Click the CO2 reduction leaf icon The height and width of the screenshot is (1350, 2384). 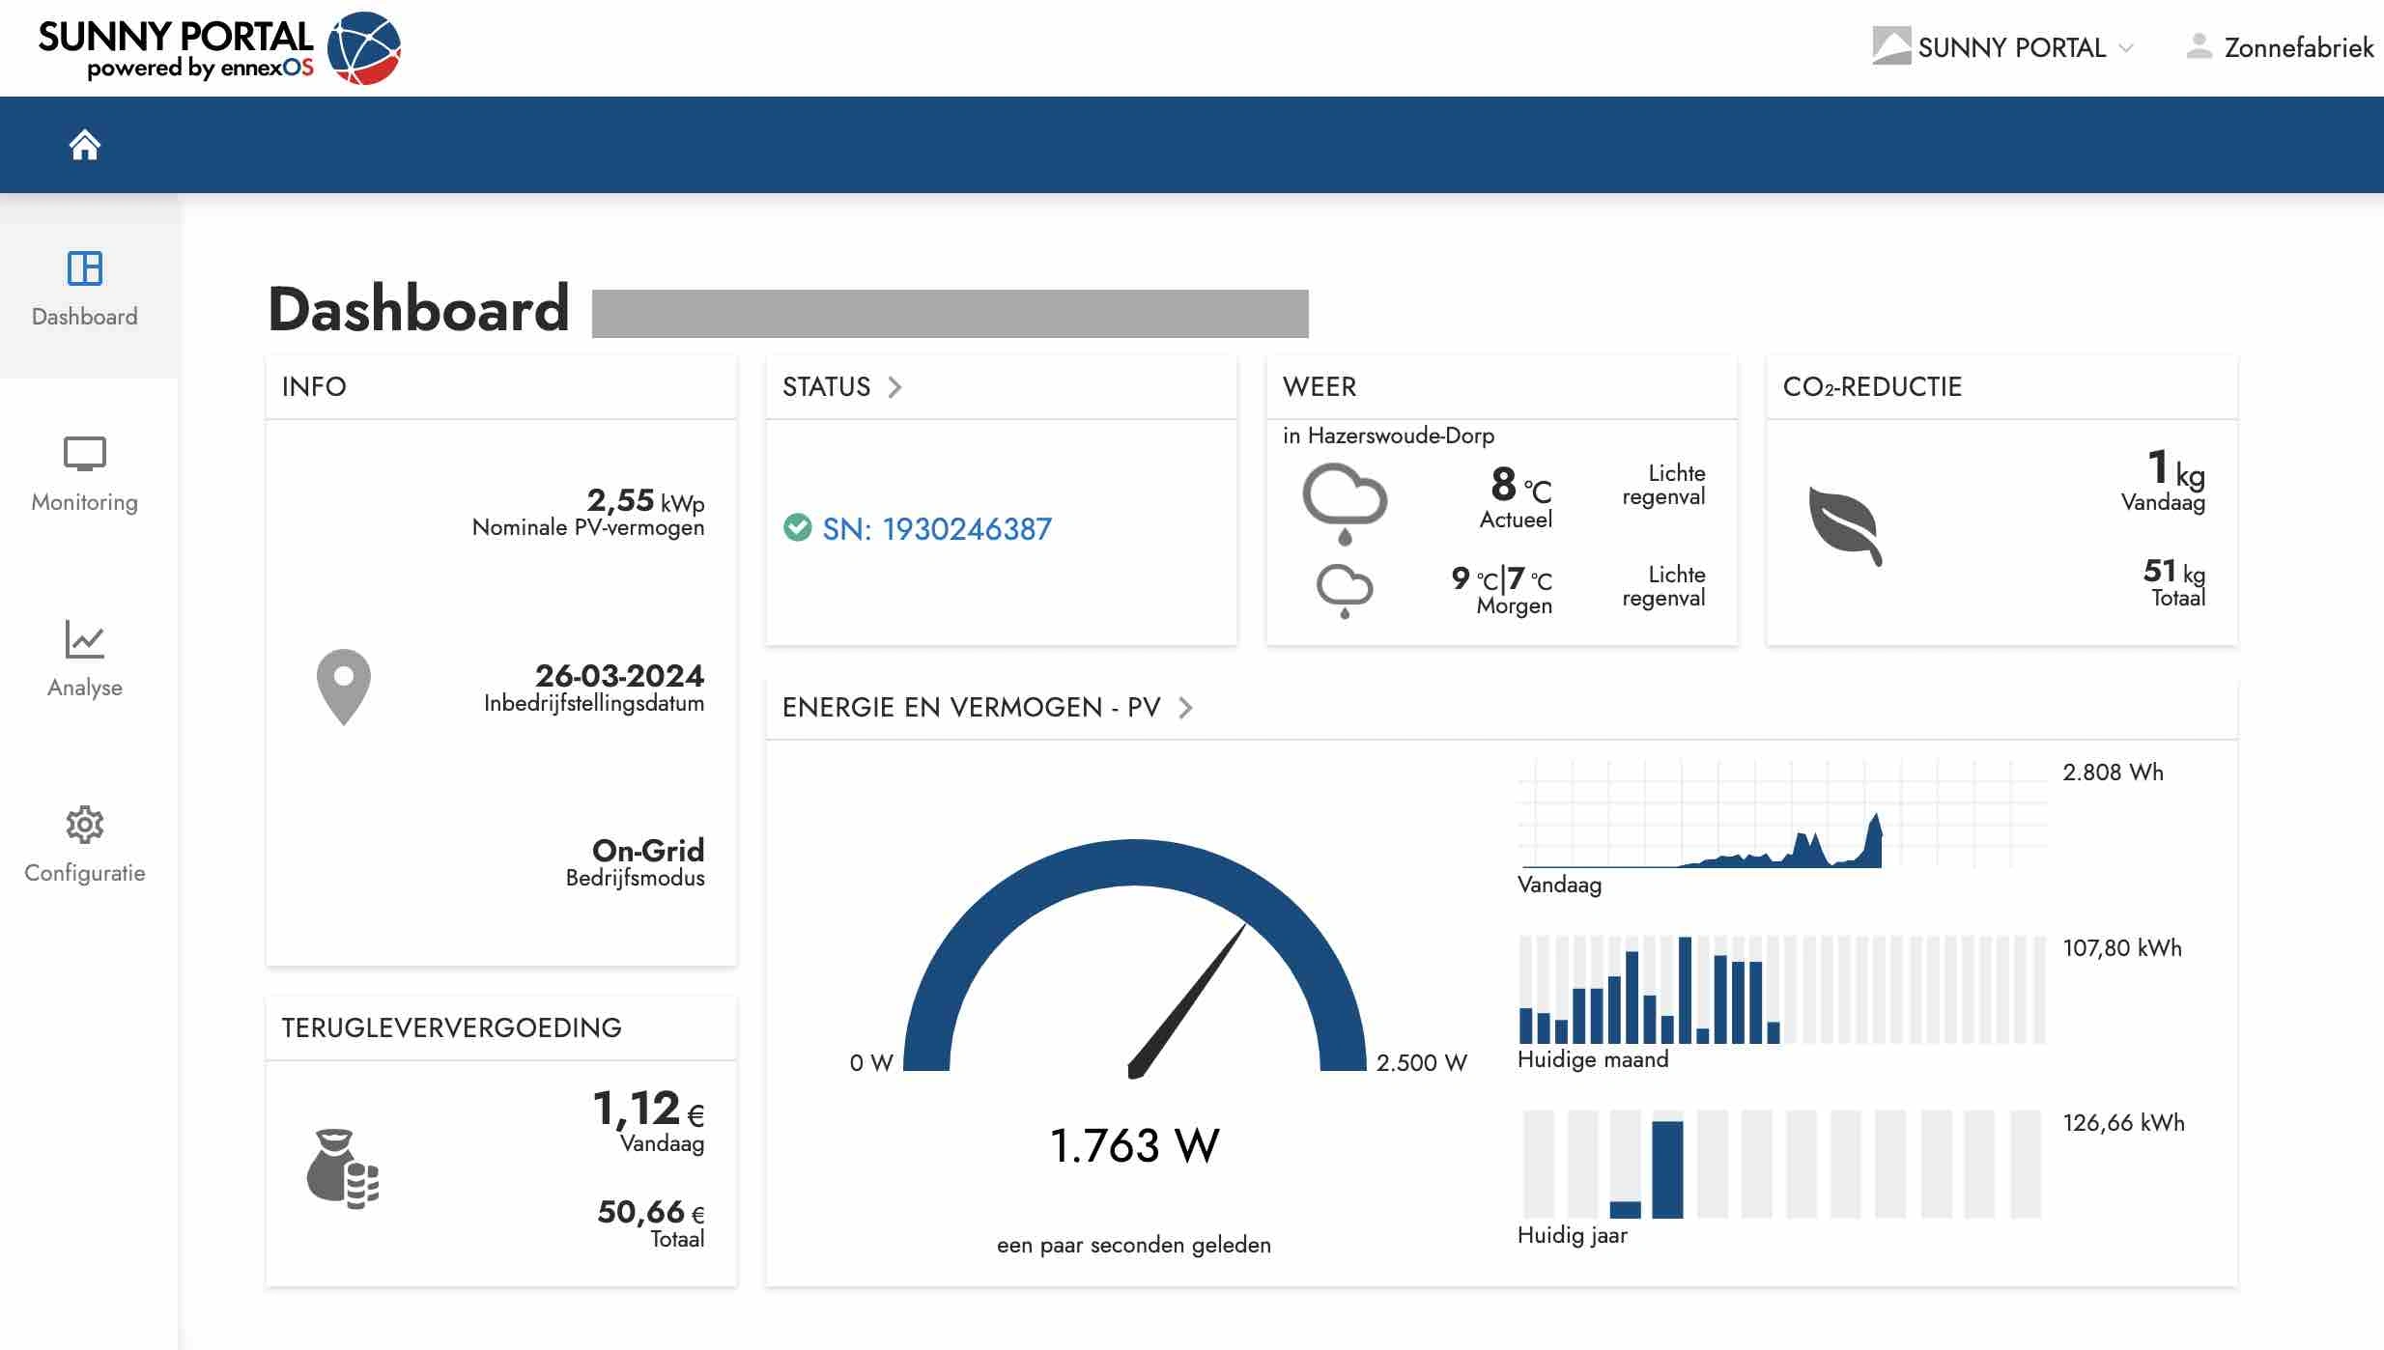click(x=1844, y=526)
